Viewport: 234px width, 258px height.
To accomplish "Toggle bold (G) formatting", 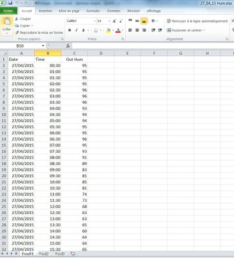I will [x=70, y=30].
